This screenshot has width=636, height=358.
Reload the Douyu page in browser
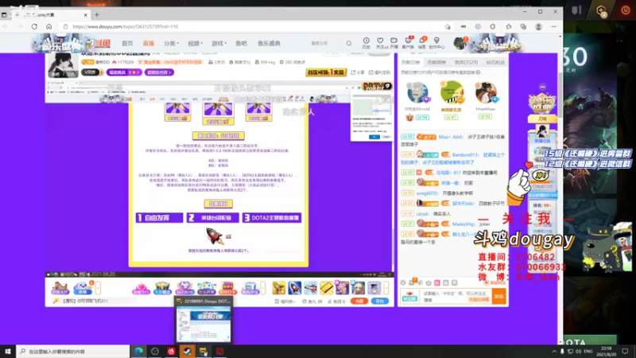point(34,26)
